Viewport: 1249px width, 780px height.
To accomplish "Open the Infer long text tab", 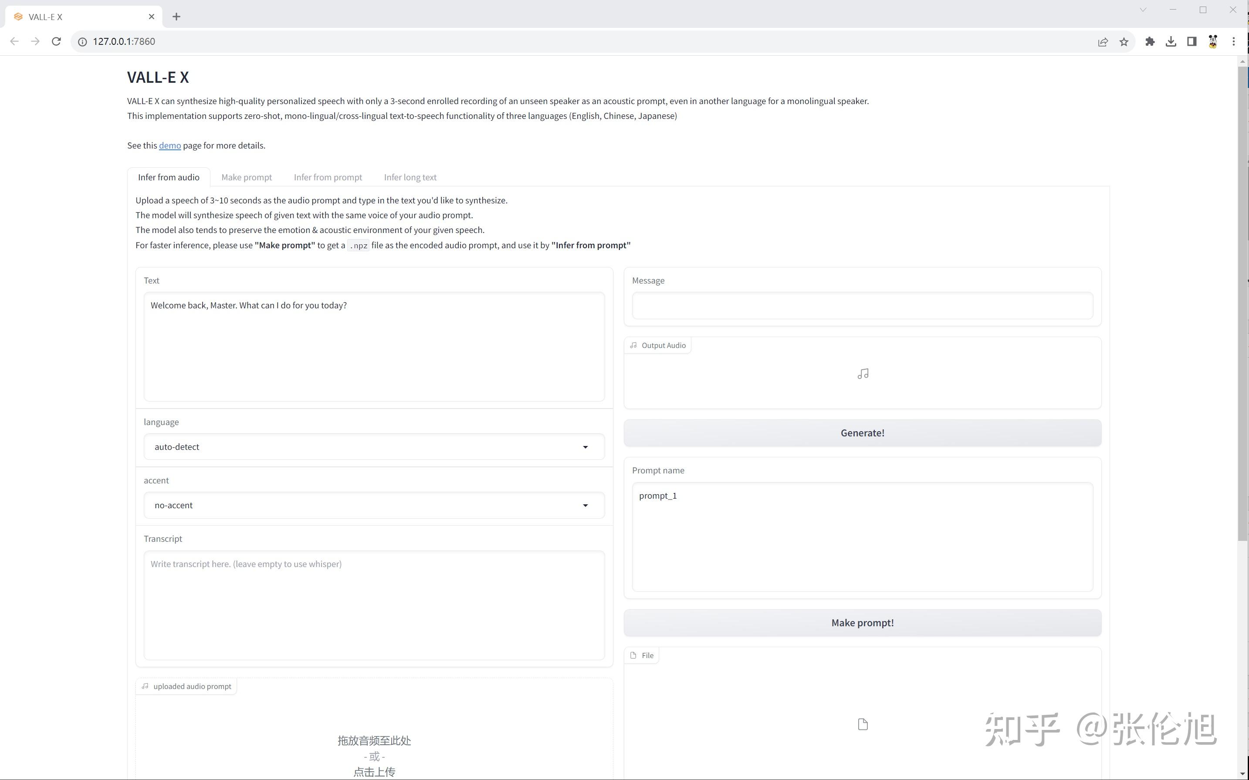I will coord(410,177).
